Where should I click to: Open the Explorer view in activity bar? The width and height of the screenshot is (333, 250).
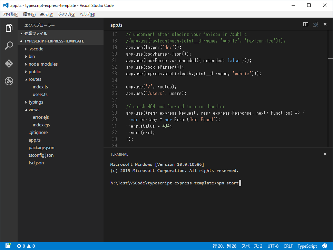[9, 28]
